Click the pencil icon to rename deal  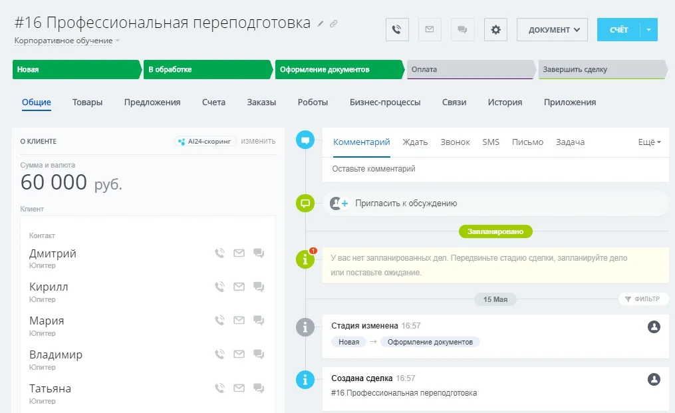321,24
